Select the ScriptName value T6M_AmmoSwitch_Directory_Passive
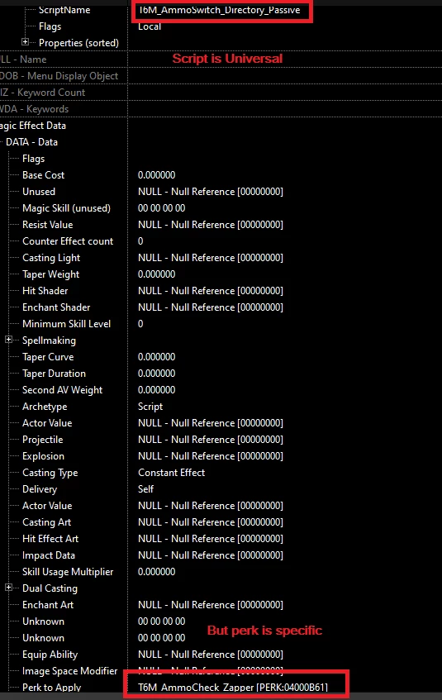 (219, 10)
